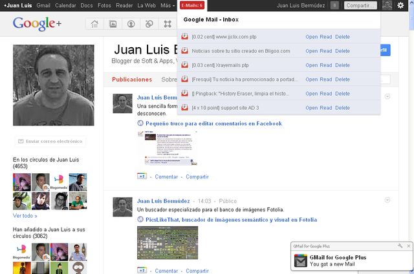Mark the Noticias sobre tu sitio email as Read
Viewport: 414px width, 274px height.
coord(326,51)
